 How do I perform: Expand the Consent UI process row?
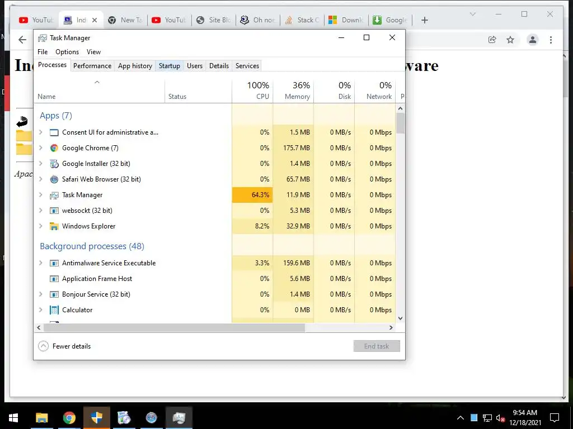tap(40, 132)
